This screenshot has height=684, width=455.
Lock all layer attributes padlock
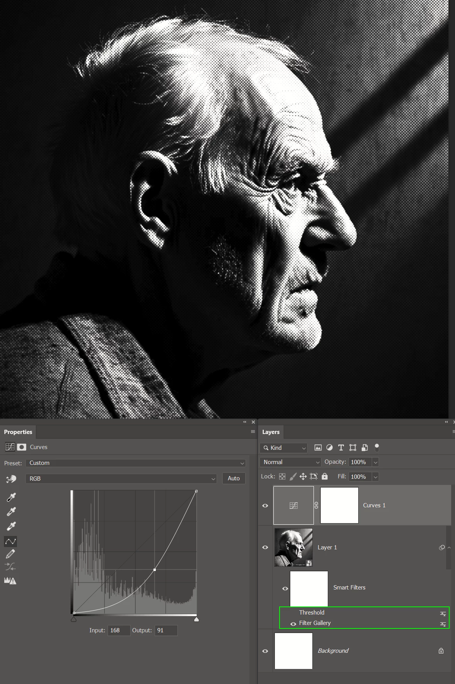tap(325, 476)
